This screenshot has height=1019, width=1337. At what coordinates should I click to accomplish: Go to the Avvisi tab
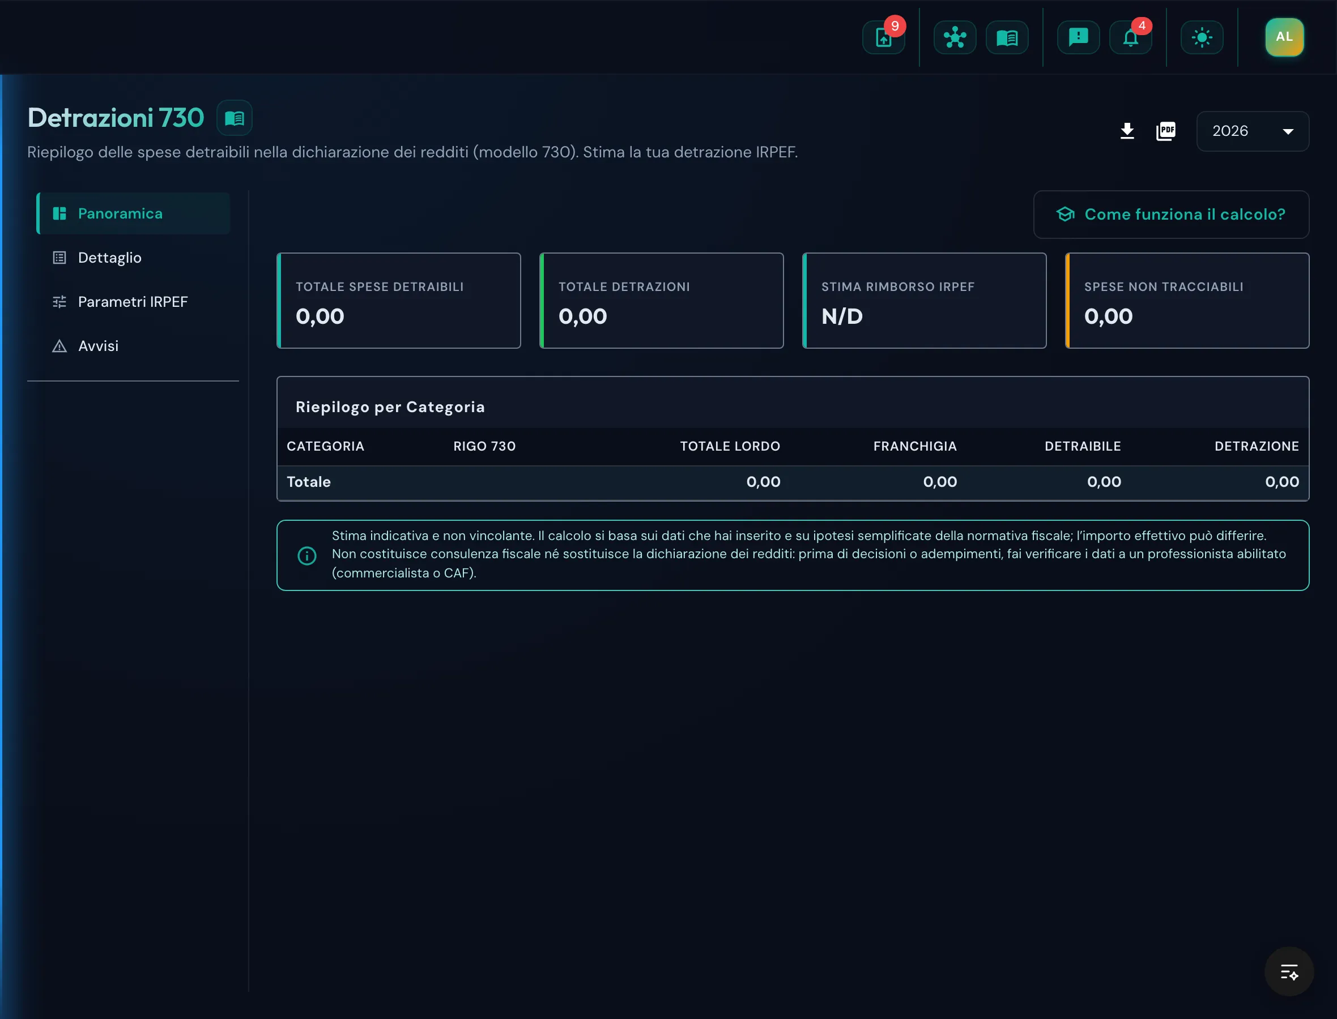pos(133,346)
